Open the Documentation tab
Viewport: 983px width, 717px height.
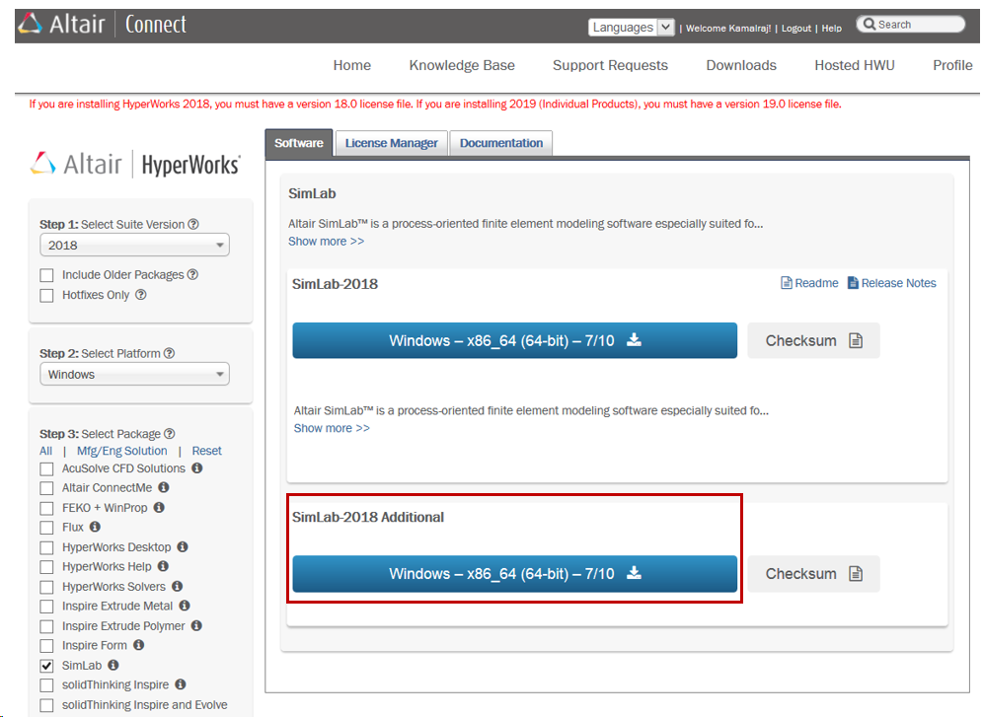click(501, 143)
